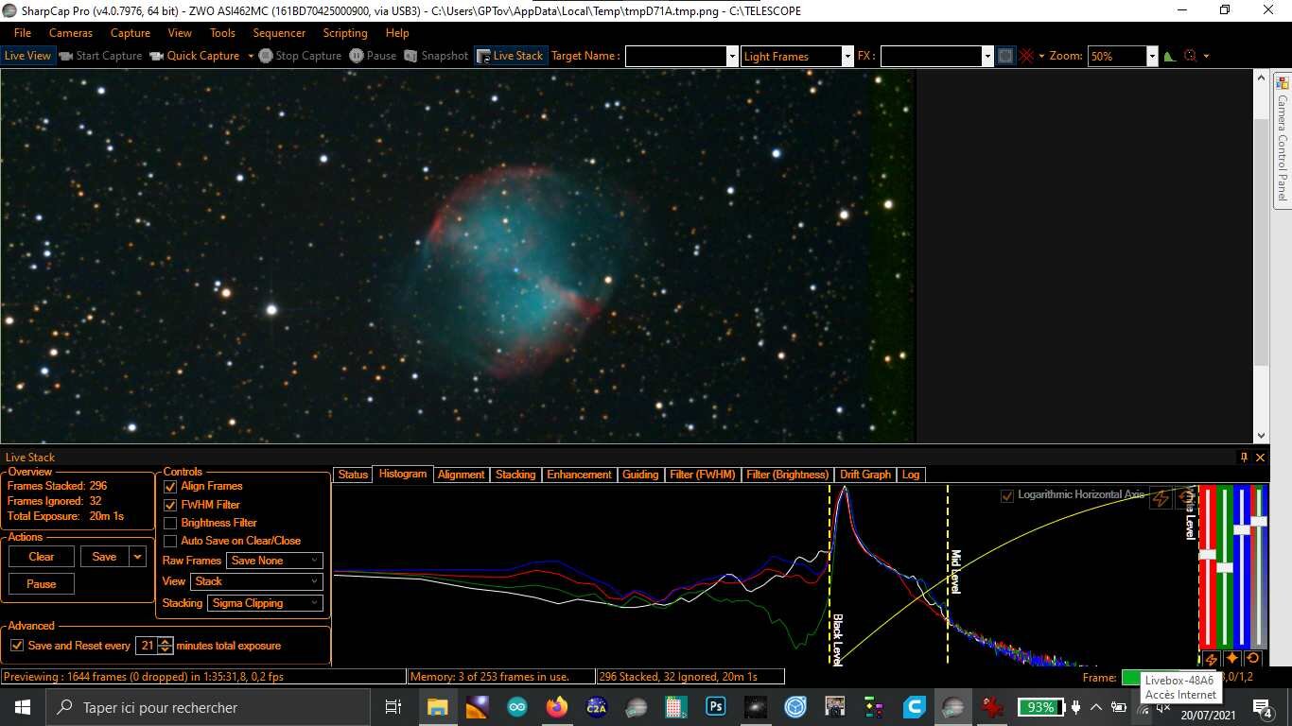Click into the Target Name field
Viewport: 1292px width, 726px height.
675,56
